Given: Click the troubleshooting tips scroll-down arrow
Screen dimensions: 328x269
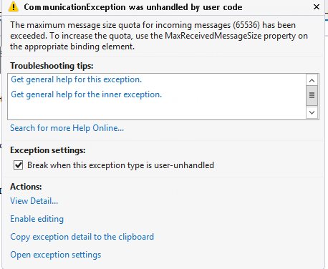Looking at the screenshot, I should click(312, 112).
